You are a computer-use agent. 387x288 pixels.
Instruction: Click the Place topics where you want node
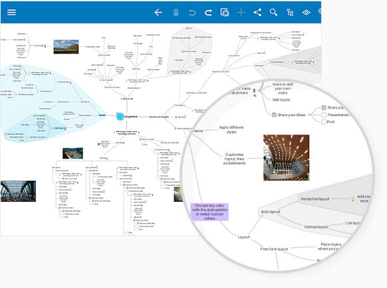pos(330,246)
